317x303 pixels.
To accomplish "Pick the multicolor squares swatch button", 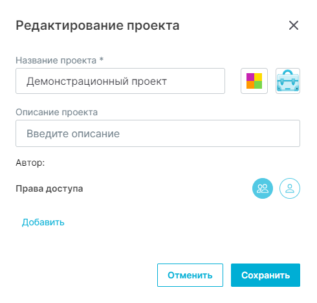I will (x=254, y=81).
